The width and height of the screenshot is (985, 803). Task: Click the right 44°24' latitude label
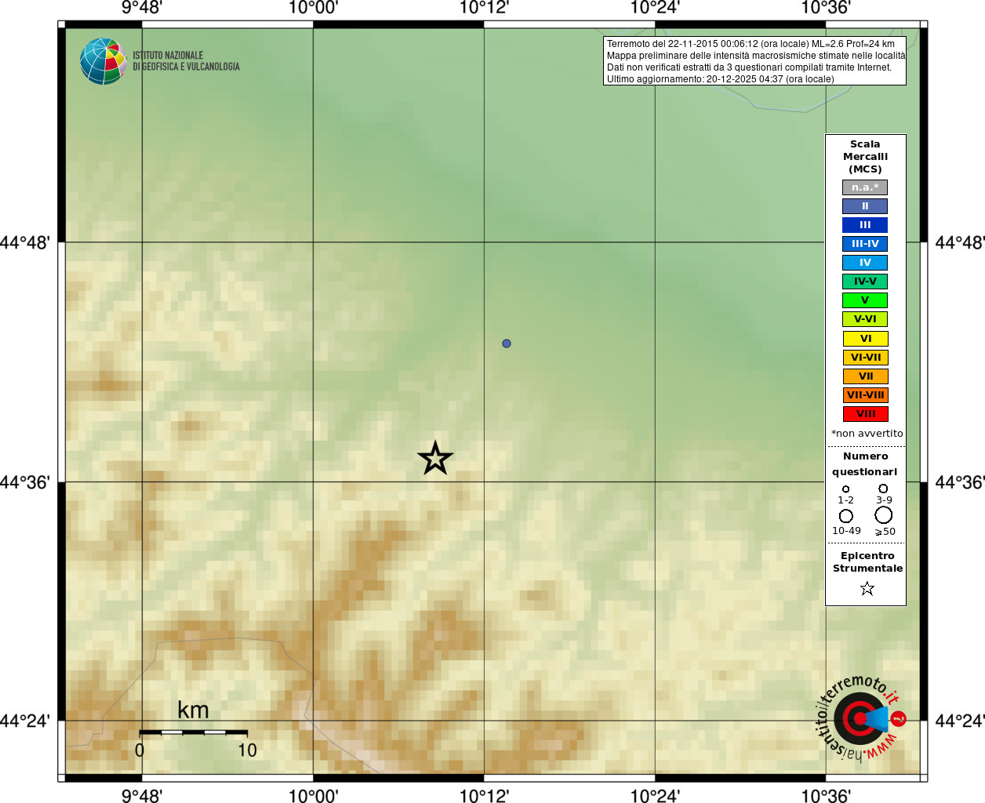pos(960,721)
